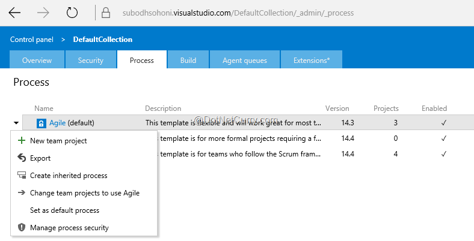
Task: Select Create inherited process
Action: (x=84, y=176)
